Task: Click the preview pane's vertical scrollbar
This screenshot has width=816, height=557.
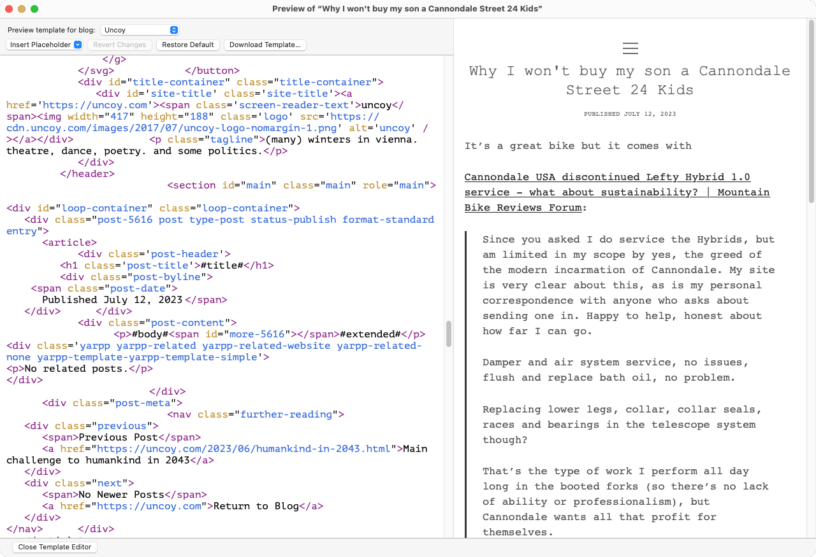Action: pos(812,111)
